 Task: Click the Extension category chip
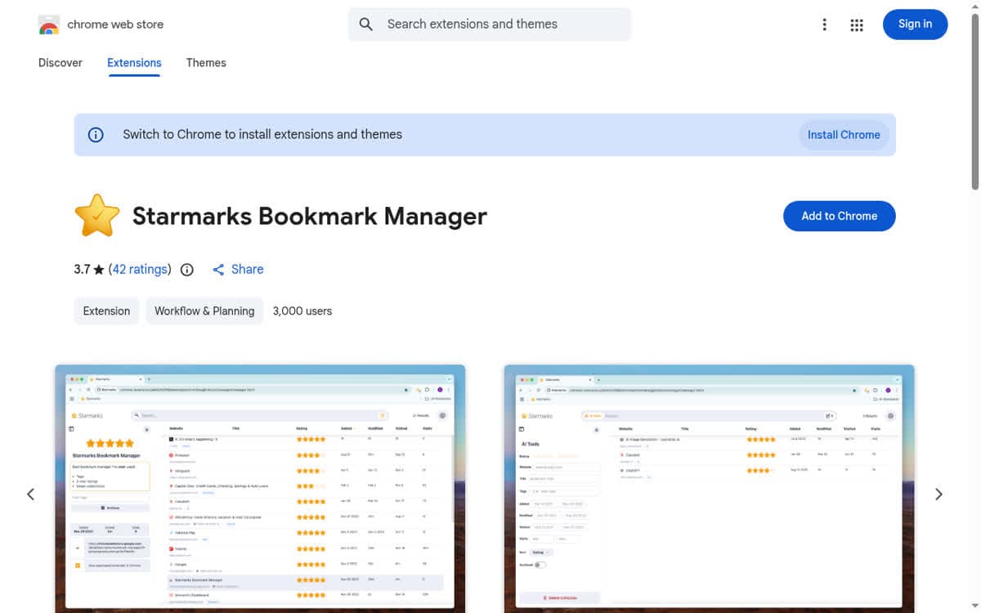coord(106,311)
